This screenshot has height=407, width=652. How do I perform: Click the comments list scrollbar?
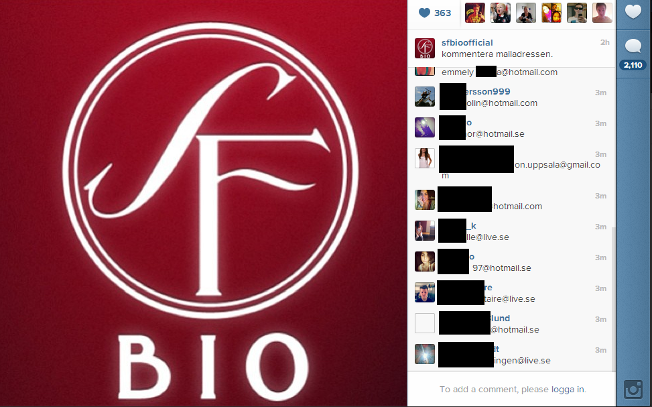[613, 299]
